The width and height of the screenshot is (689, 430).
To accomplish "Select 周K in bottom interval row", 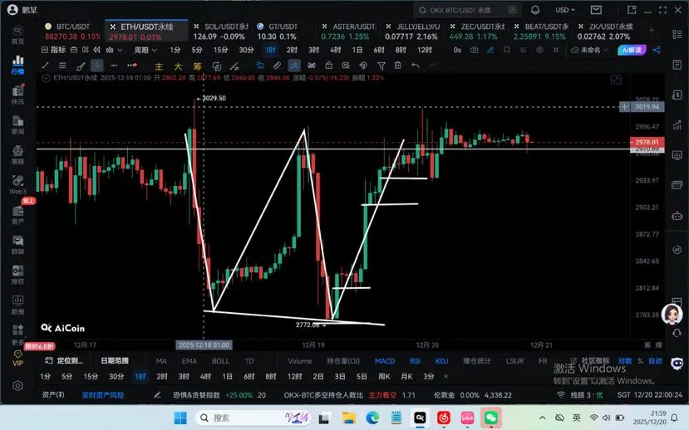I will [384, 377].
